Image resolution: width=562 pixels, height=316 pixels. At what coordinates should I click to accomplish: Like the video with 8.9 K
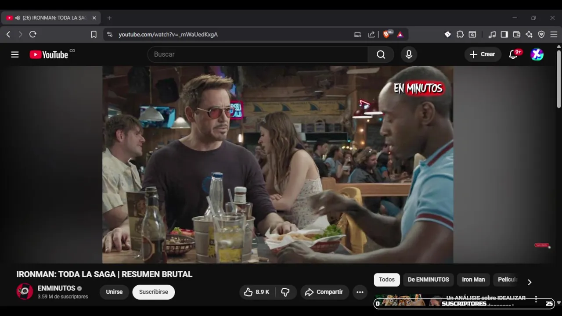pyautogui.click(x=257, y=292)
